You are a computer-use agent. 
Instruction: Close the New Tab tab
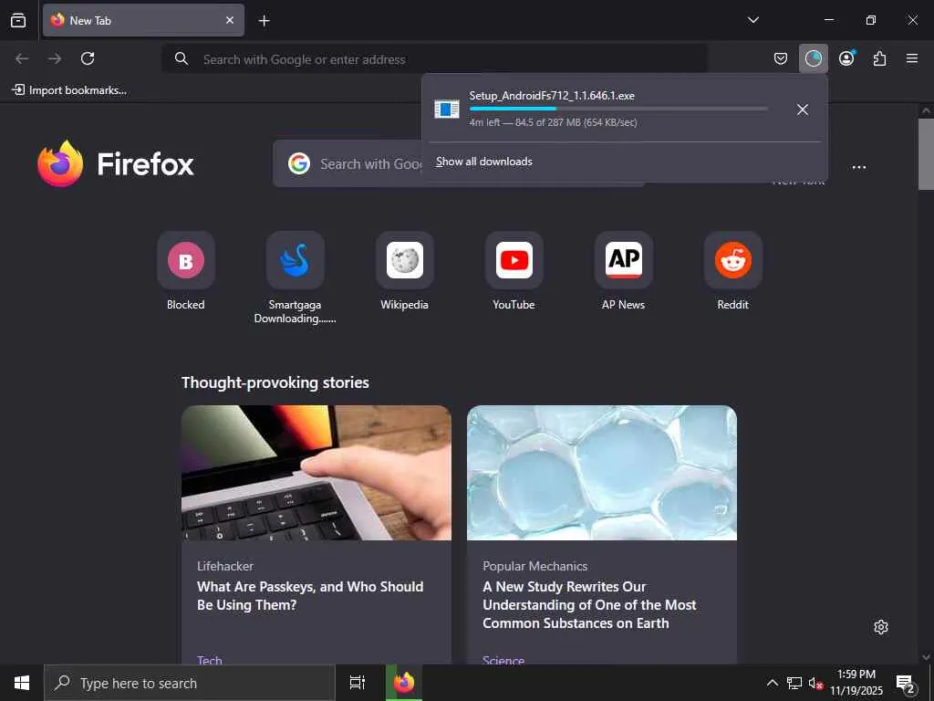tap(229, 20)
